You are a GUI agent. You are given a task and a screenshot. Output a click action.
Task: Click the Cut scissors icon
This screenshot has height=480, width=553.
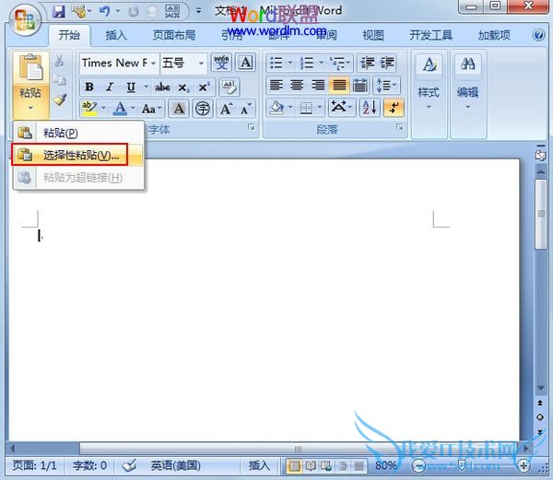[60, 61]
